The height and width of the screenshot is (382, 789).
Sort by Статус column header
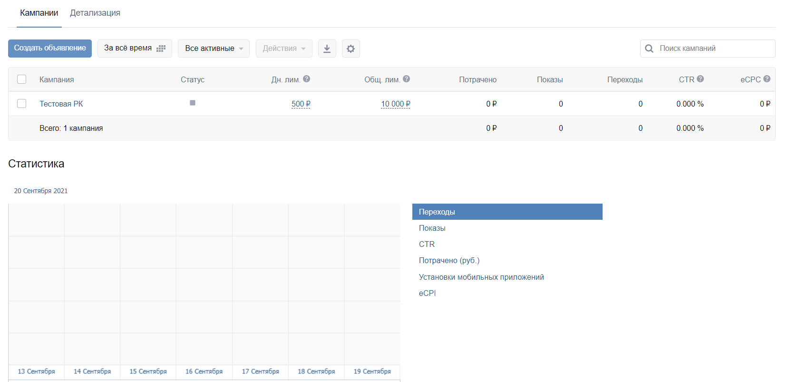(x=193, y=79)
